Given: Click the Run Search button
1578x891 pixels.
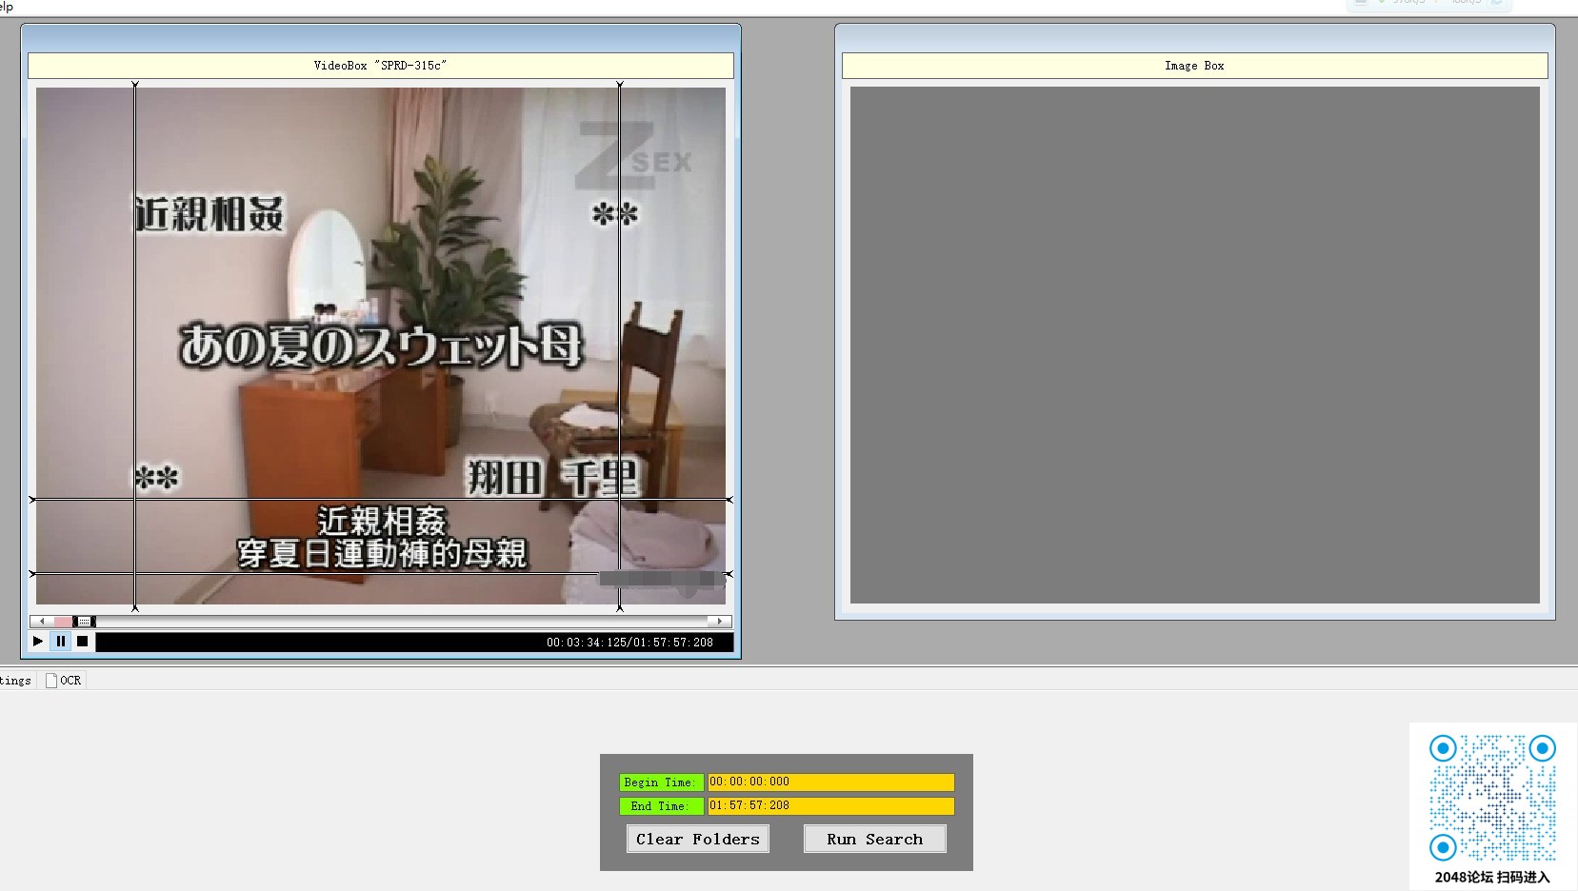Looking at the screenshot, I should tap(875, 839).
